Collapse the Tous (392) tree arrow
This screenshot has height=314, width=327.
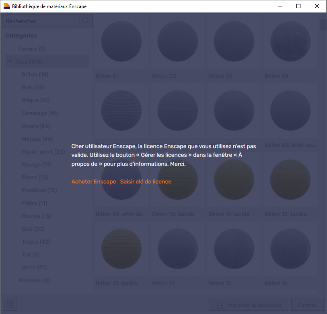(x=10, y=61)
